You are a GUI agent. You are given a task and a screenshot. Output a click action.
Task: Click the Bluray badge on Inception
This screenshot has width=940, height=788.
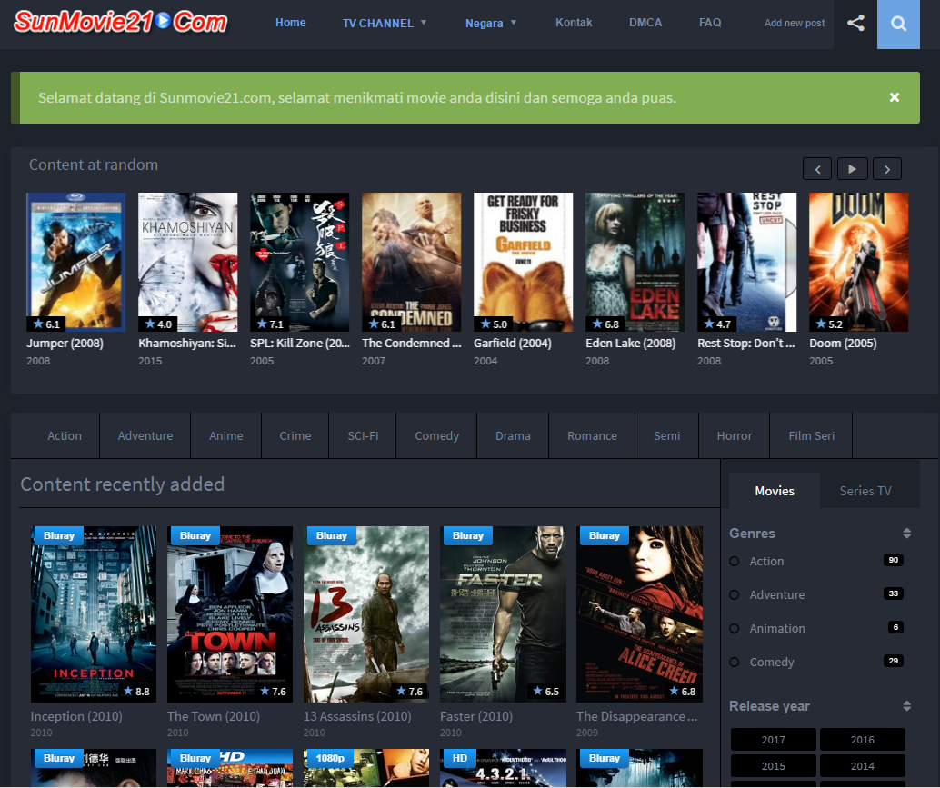point(59,535)
